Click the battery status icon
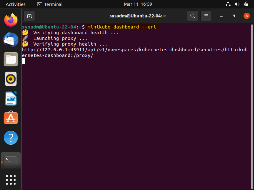This screenshot has width=254, height=190. coord(246,4)
